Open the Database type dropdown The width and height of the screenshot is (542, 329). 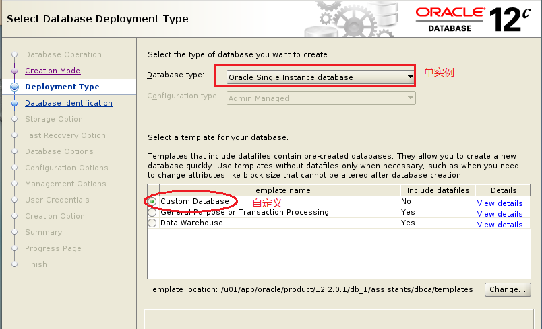pos(320,77)
